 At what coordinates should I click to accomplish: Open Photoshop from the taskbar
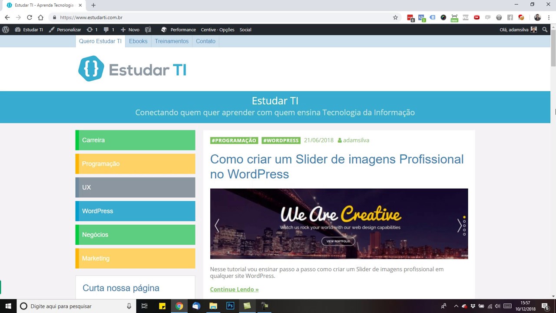(x=230, y=306)
